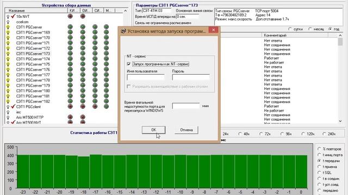This screenshot has width=348, height=195.
Task: Cancel with the Отмена button
Action: coord(186,130)
